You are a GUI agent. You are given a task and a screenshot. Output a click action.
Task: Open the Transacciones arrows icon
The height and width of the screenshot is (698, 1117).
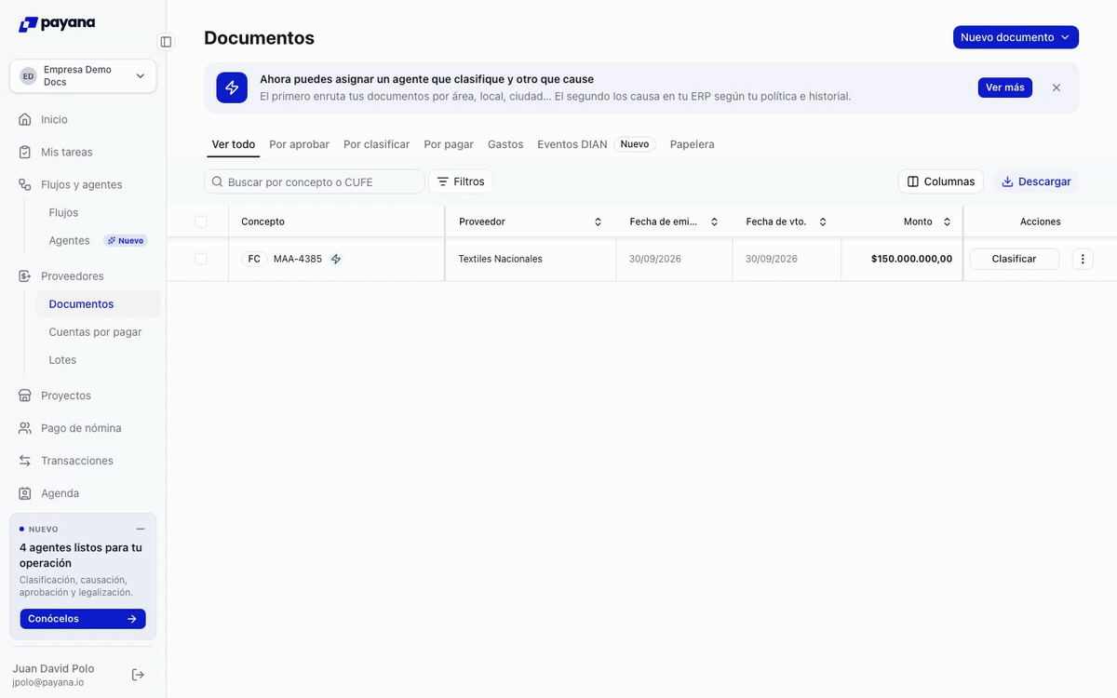(25, 461)
